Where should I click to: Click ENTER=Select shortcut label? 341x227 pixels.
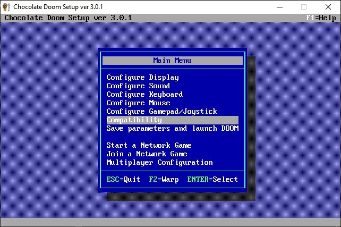pos(212,179)
